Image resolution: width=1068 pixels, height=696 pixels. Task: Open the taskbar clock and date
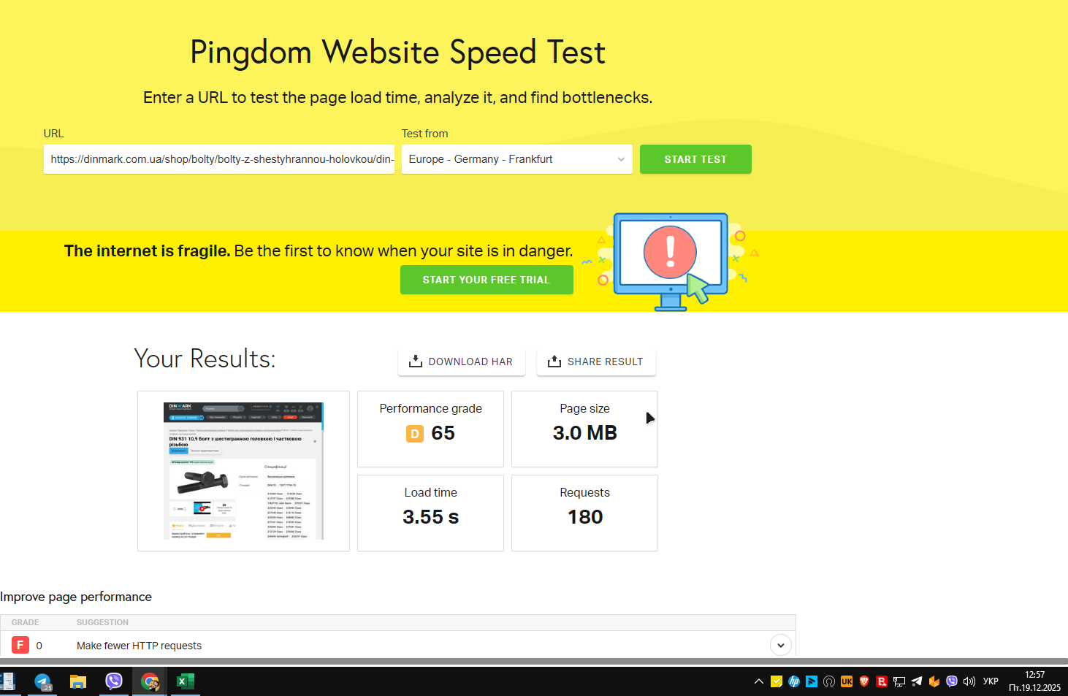tap(1034, 681)
